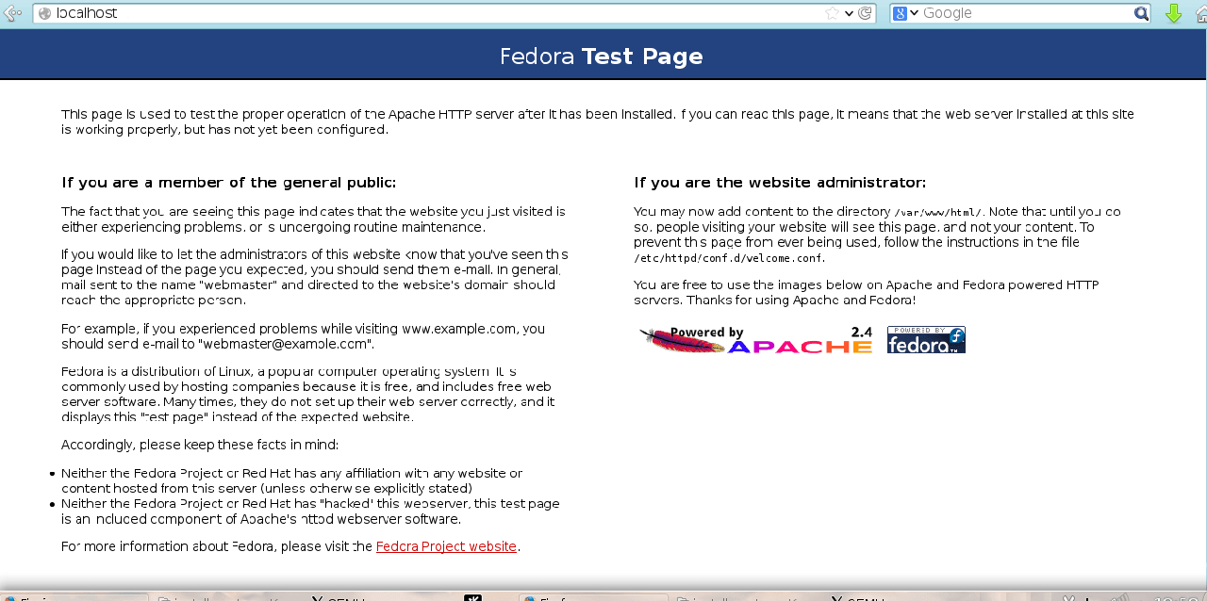1207x601 pixels.
Task: Click the localhost address bar field
Action: click(424, 13)
